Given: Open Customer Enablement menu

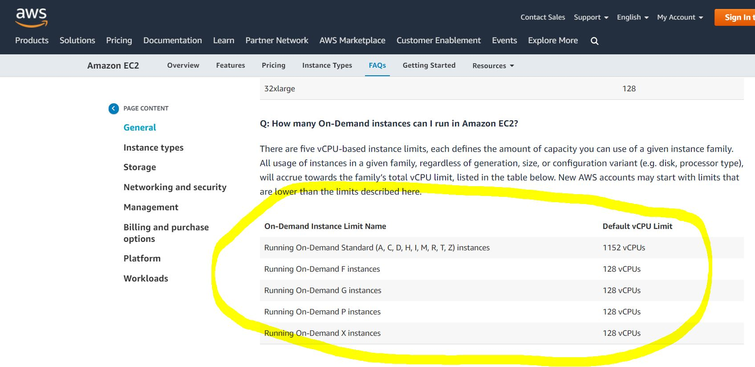Looking at the screenshot, I should (438, 40).
